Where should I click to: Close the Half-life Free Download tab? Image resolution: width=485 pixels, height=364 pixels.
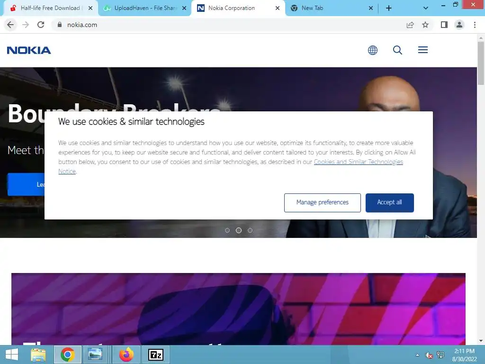click(90, 9)
